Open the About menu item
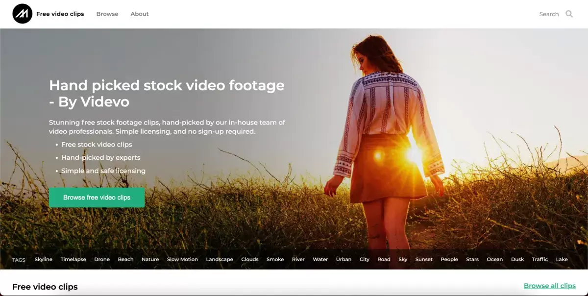 click(140, 14)
